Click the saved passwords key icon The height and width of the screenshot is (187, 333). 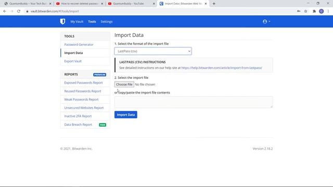[299, 11]
